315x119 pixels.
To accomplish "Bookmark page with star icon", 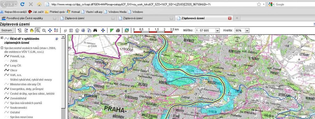I will [259, 4].
